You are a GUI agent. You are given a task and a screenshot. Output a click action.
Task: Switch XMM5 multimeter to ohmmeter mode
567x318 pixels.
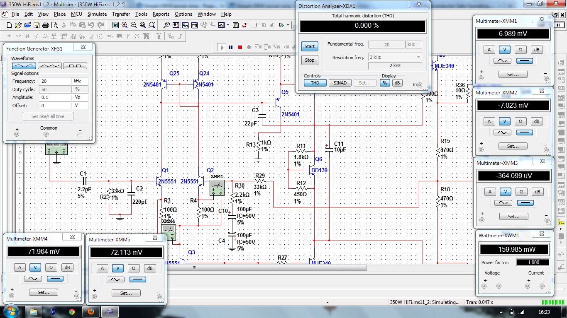(x=134, y=268)
